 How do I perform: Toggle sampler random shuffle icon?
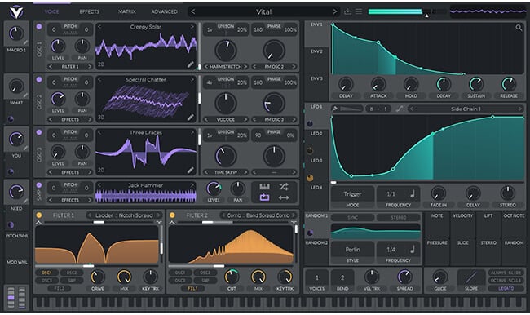284,186
